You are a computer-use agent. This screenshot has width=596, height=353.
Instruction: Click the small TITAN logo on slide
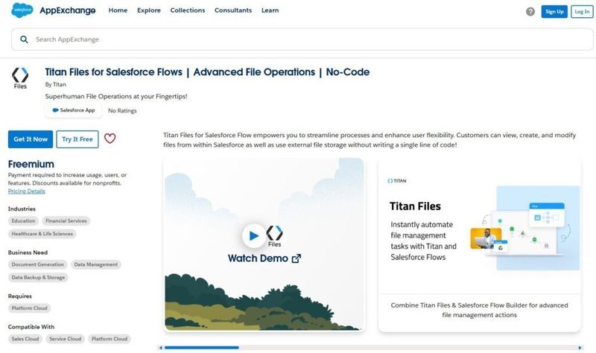click(397, 181)
